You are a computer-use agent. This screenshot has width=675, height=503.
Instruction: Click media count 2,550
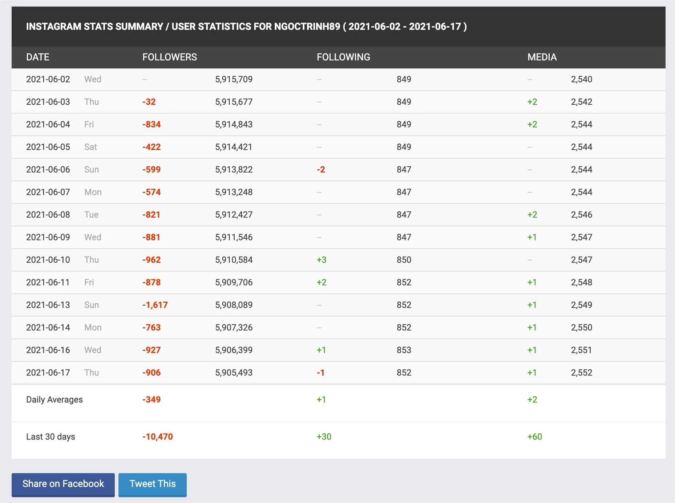tap(581, 327)
